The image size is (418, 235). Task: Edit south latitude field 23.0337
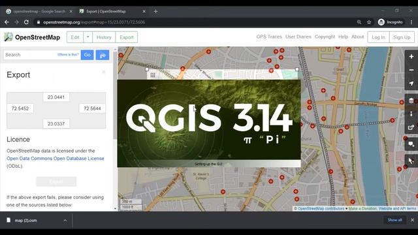[56, 123]
